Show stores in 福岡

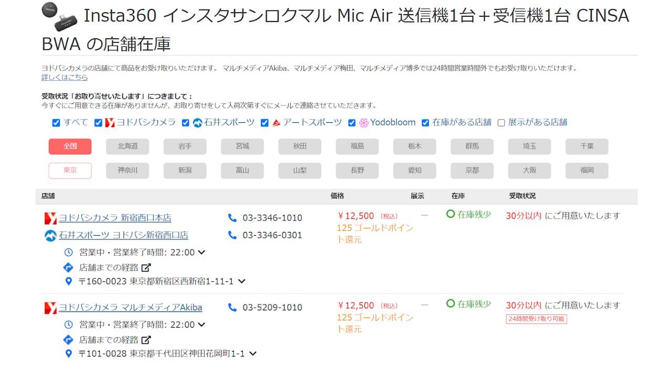(x=587, y=171)
